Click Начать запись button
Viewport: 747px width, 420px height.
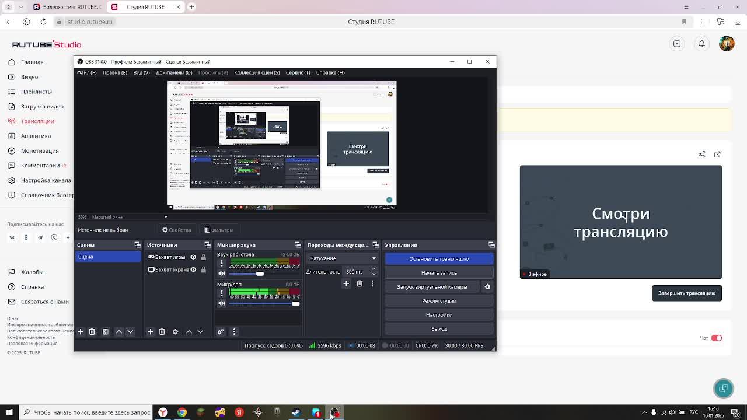click(439, 272)
